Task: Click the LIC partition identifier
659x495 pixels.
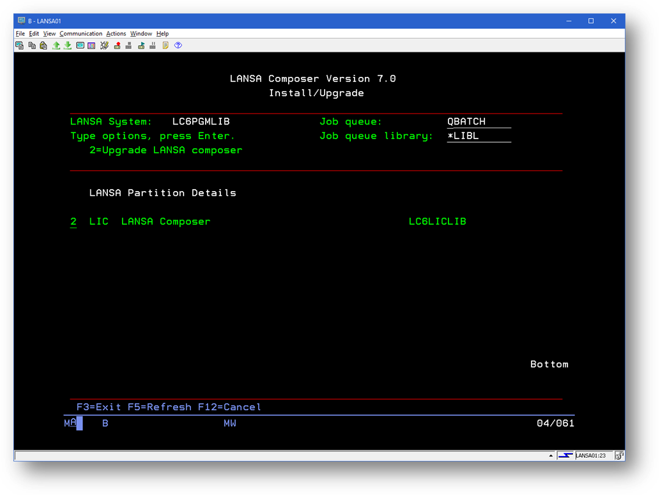Action: pos(99,222)
